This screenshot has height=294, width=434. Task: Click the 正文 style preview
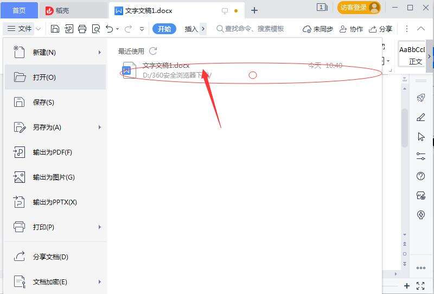(x=412, y=55)
